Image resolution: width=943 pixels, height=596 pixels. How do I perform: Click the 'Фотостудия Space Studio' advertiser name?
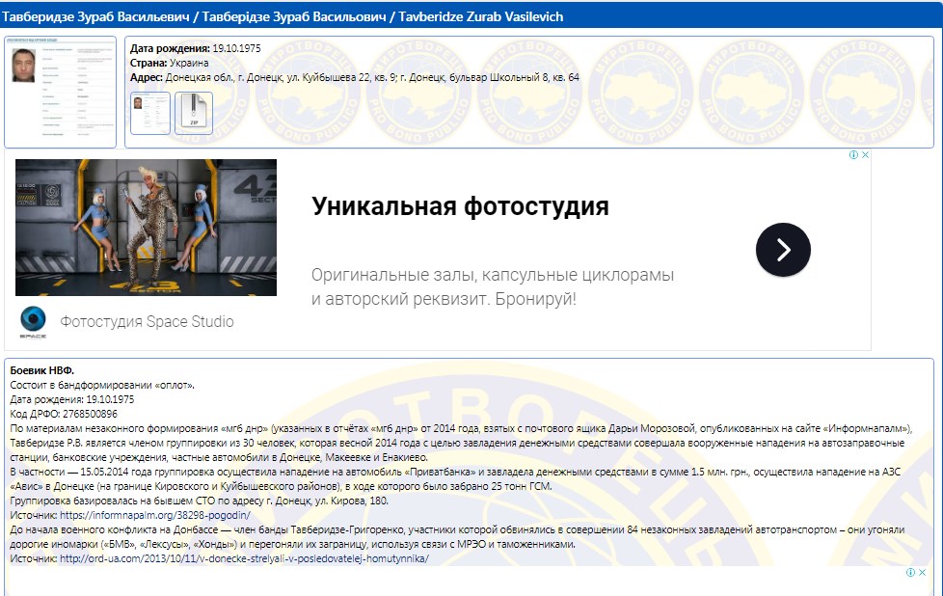pos(147,321)
